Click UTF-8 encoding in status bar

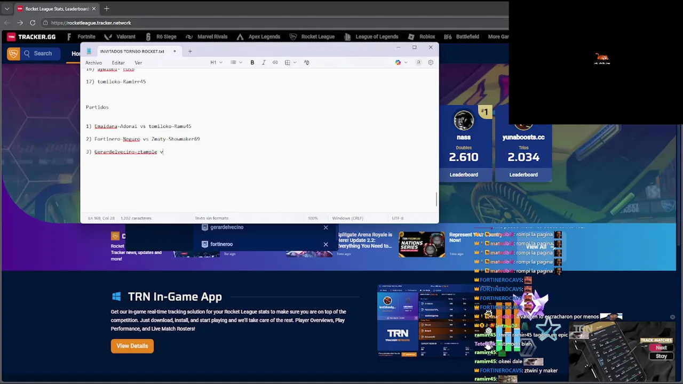pyautogui.click(x=398, y=218)
